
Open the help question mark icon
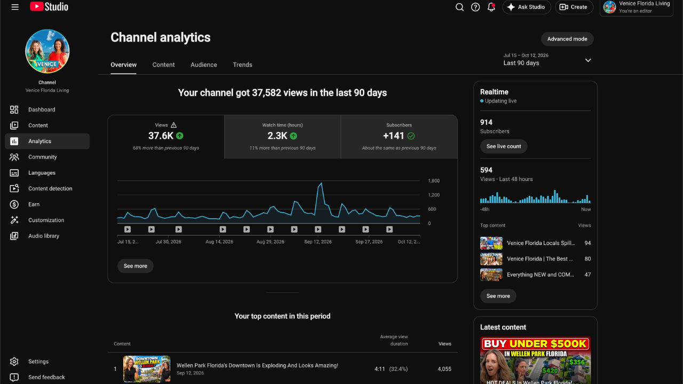coord(475,7)
